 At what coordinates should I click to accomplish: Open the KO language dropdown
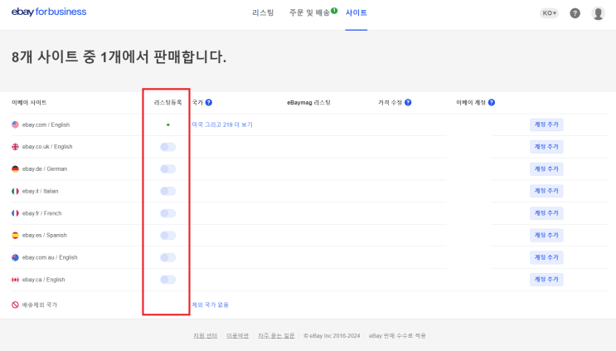(549, 13)
